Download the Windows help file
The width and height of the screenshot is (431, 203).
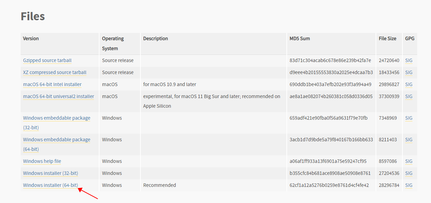coord(42,161)
